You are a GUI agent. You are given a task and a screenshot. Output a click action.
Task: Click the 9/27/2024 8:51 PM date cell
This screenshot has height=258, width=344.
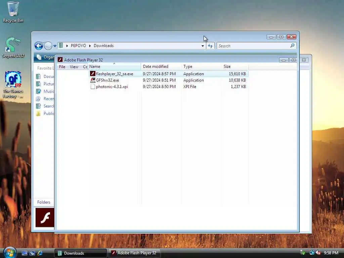(x=159, y=80)
